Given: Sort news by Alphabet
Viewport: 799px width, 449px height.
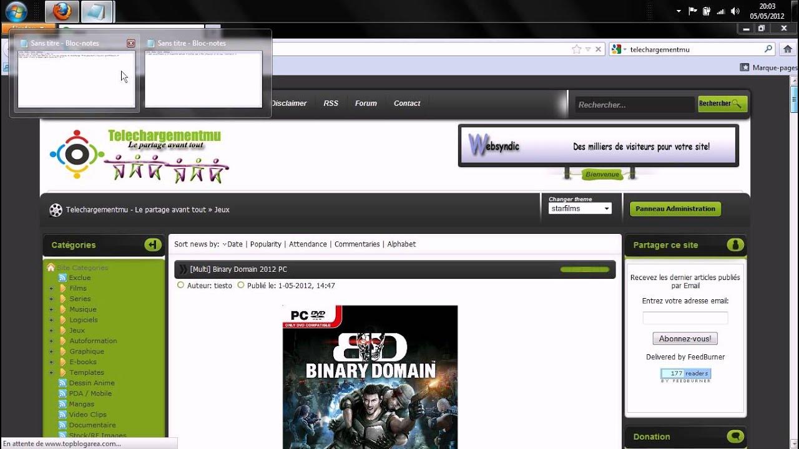Looking at the screenshot, I should [401, 244].
